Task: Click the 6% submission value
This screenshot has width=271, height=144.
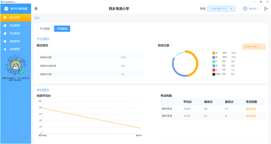Action: click(123, 66)
